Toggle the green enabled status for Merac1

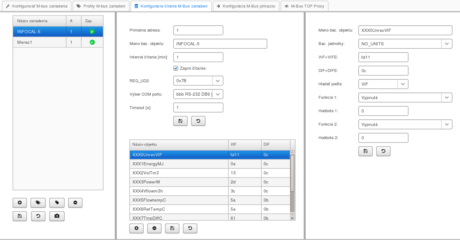point(92,42)
